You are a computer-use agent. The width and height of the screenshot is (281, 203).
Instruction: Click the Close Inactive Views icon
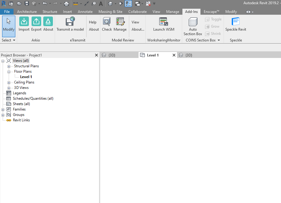click(x=148, y=3)
